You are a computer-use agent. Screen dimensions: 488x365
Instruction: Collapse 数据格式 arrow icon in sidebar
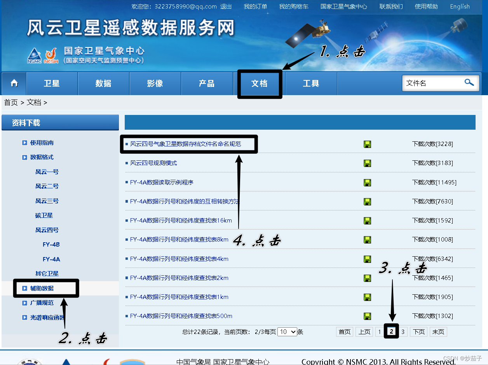25,157
